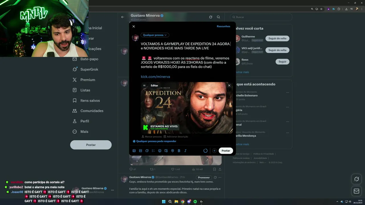Click the sidebar Postar button
Image resolution: width=365 pixels, height=205 pixels.
[91, 145]
